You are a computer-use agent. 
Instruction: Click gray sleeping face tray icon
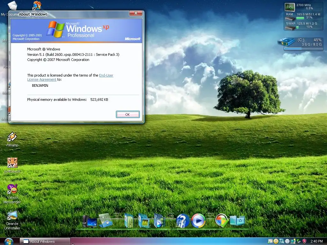287,241
